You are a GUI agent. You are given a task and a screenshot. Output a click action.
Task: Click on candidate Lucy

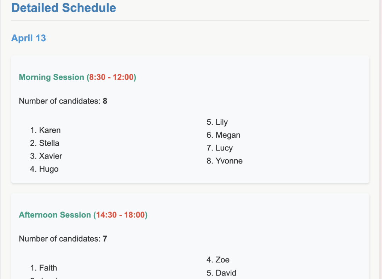point(224,148)
